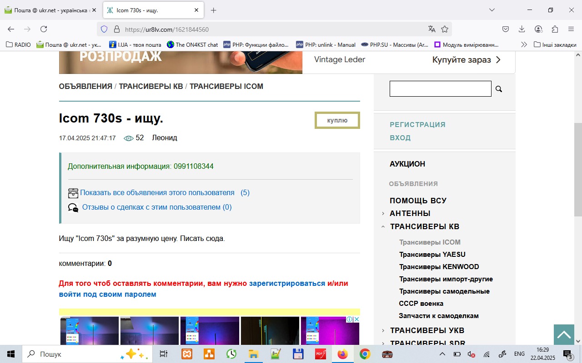Click the Купуйте зараз ad button
Screen dimensions: 582x363
[467, 59]
